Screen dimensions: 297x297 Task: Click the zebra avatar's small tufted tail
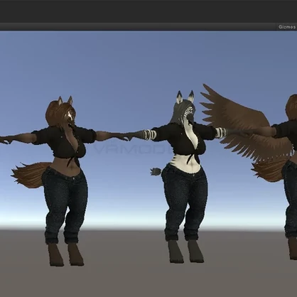click(x=156, y=171)
